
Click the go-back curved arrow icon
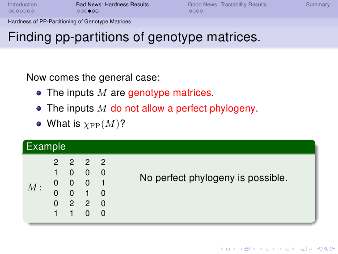tap(320, 249)
